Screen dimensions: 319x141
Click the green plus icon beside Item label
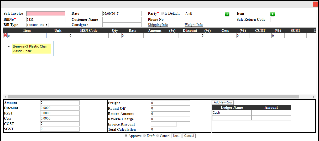click(273, 14)
